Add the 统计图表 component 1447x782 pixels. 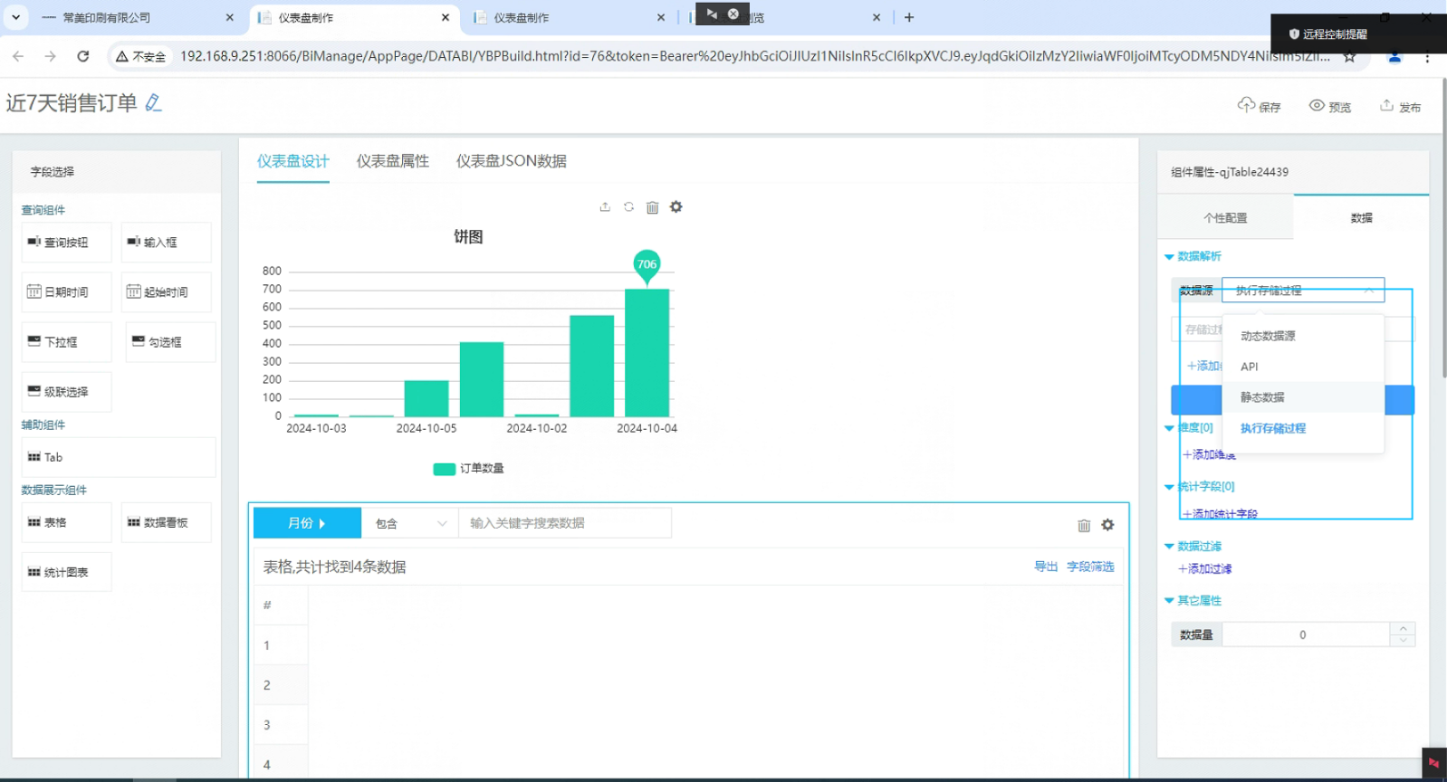(x=67, y=572)
